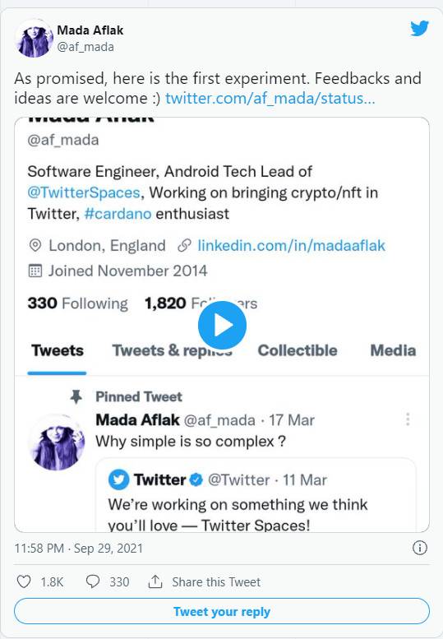Click the Twitter bird logo

tap(419, 29)
